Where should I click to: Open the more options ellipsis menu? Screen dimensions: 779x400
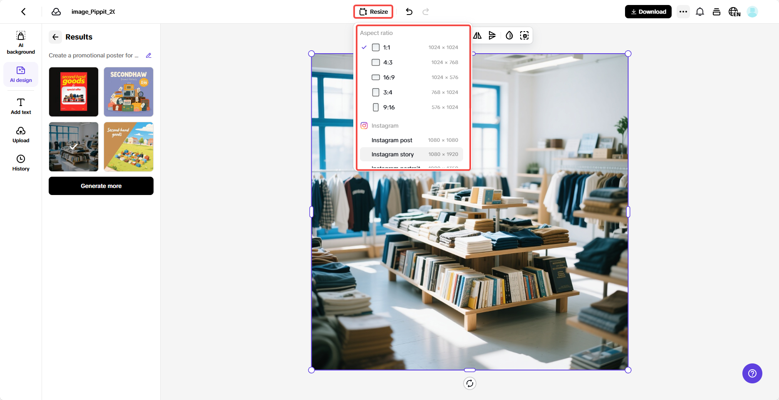coord(683,12)
